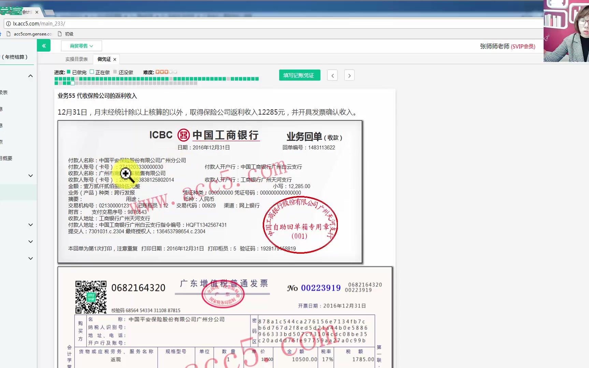Click the invoice title 广东增值税普通发票
Image resolution: width=589 pixels, height=368 pixels.
pyautogui.click(x=224, y=284)
